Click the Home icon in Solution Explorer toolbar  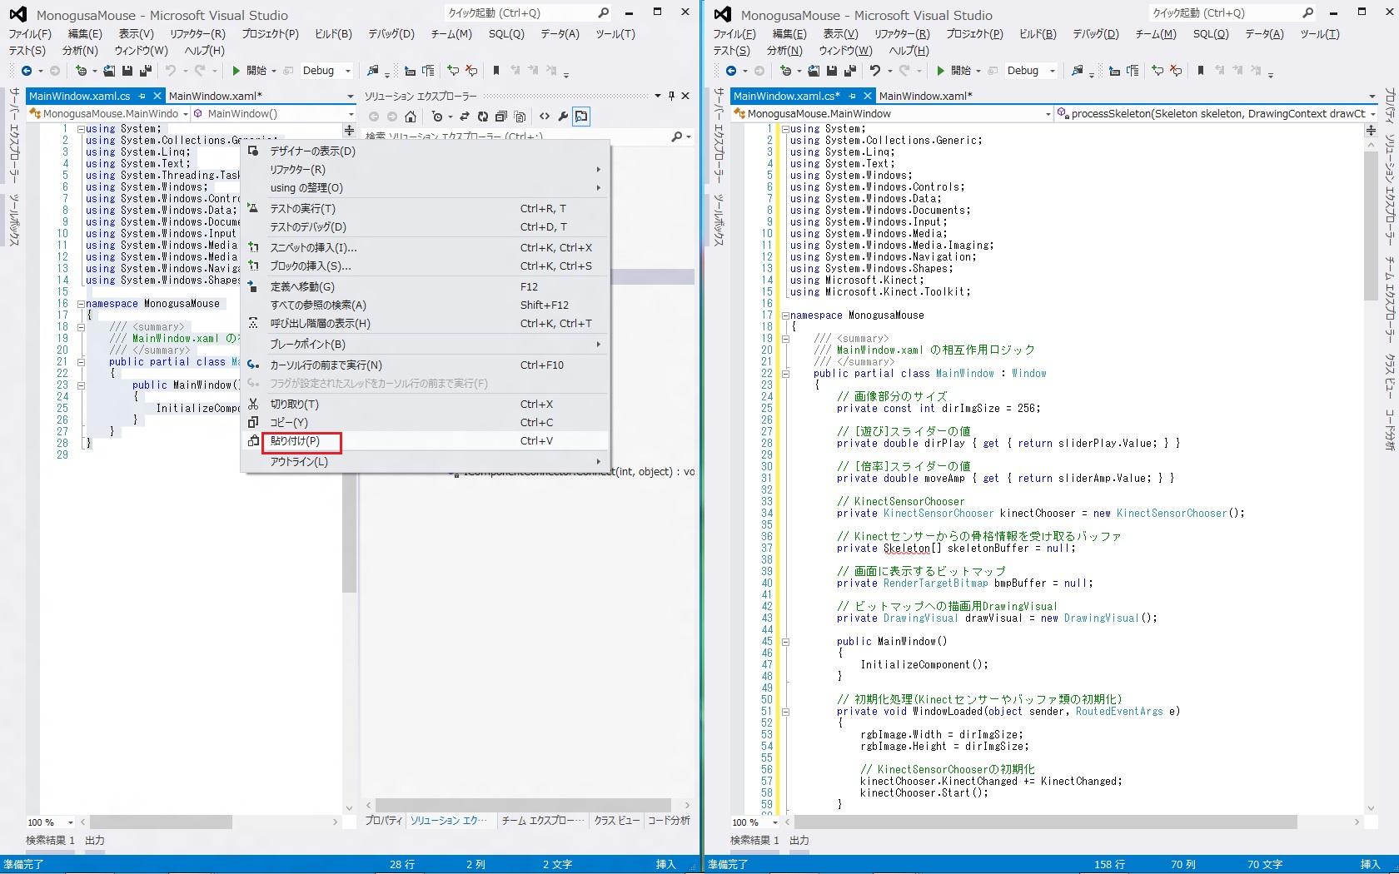click(411, 117)
